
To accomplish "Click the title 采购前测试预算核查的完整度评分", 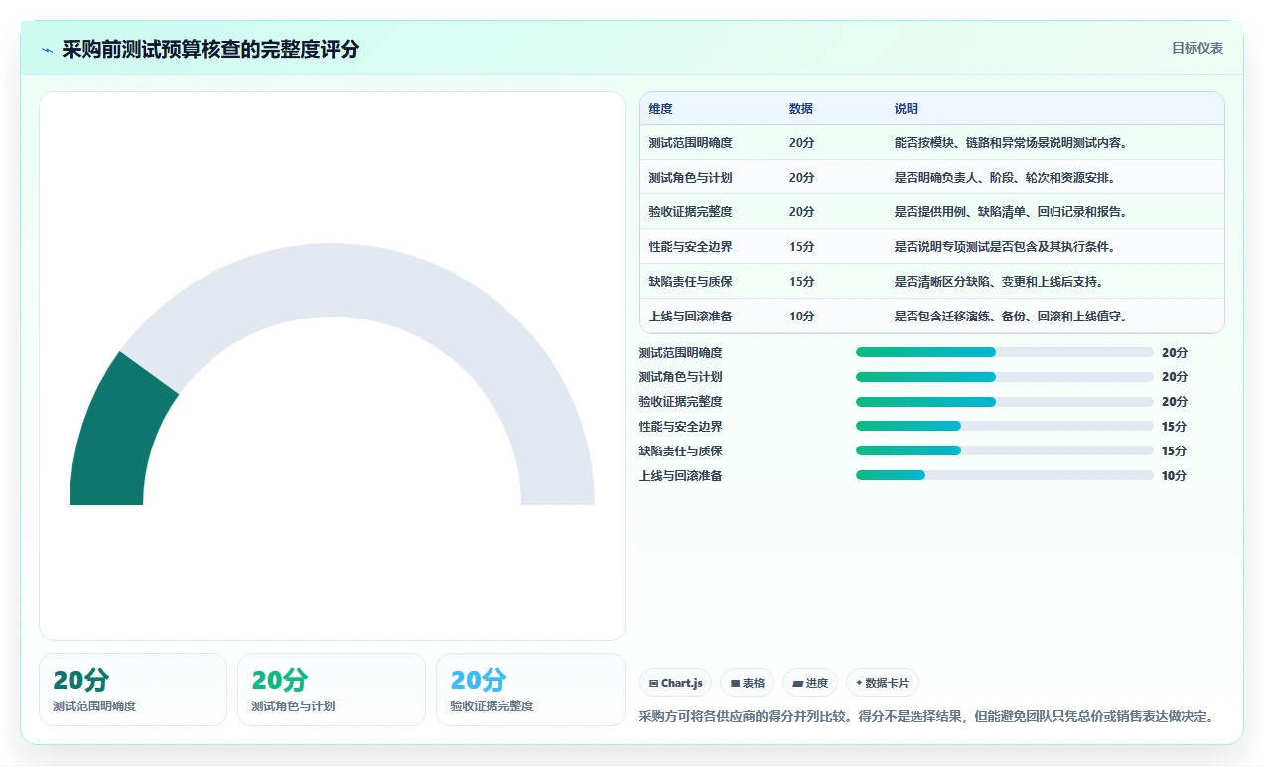I will pyautogui.click(x=211, y=50).
